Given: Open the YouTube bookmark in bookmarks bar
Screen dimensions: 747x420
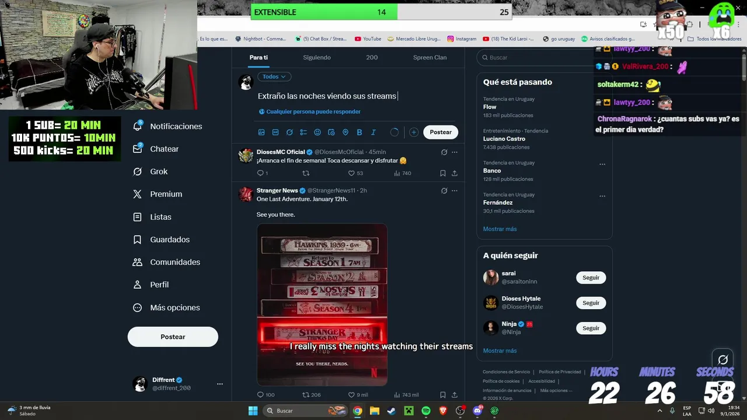Looking at the screenshot, I should tap(368, 39).
